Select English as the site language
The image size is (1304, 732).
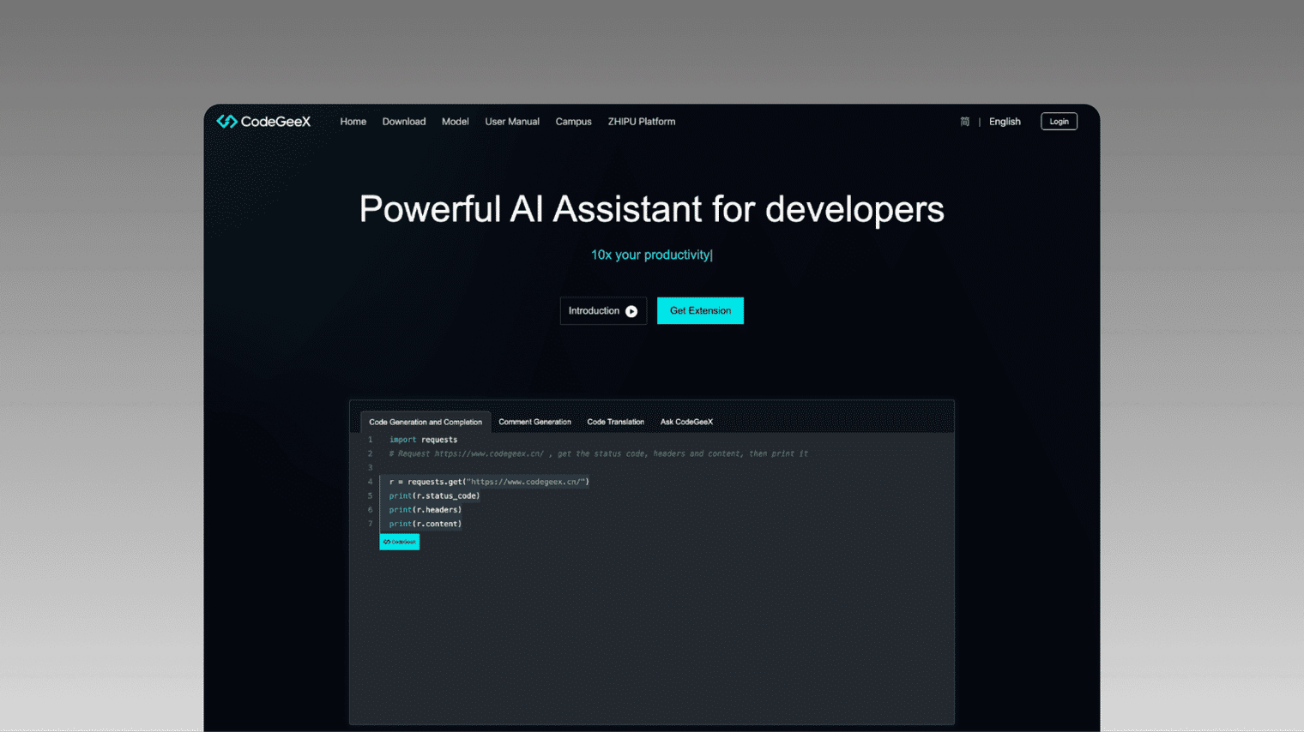pyautogui.click(x=1005, y=122)
